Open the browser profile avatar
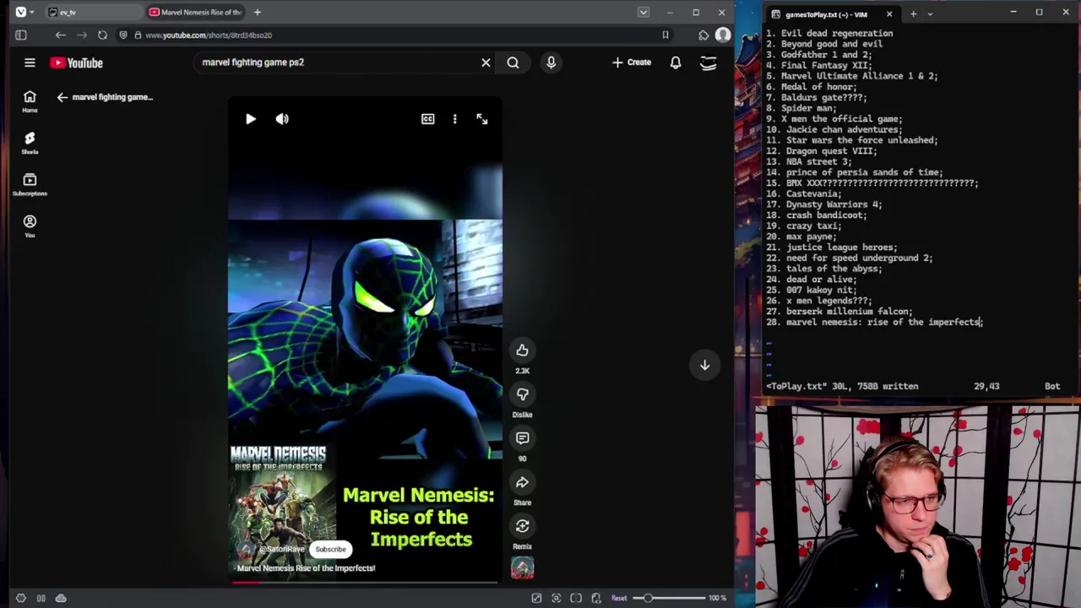The image size is (1081, 608). [723, 35]
